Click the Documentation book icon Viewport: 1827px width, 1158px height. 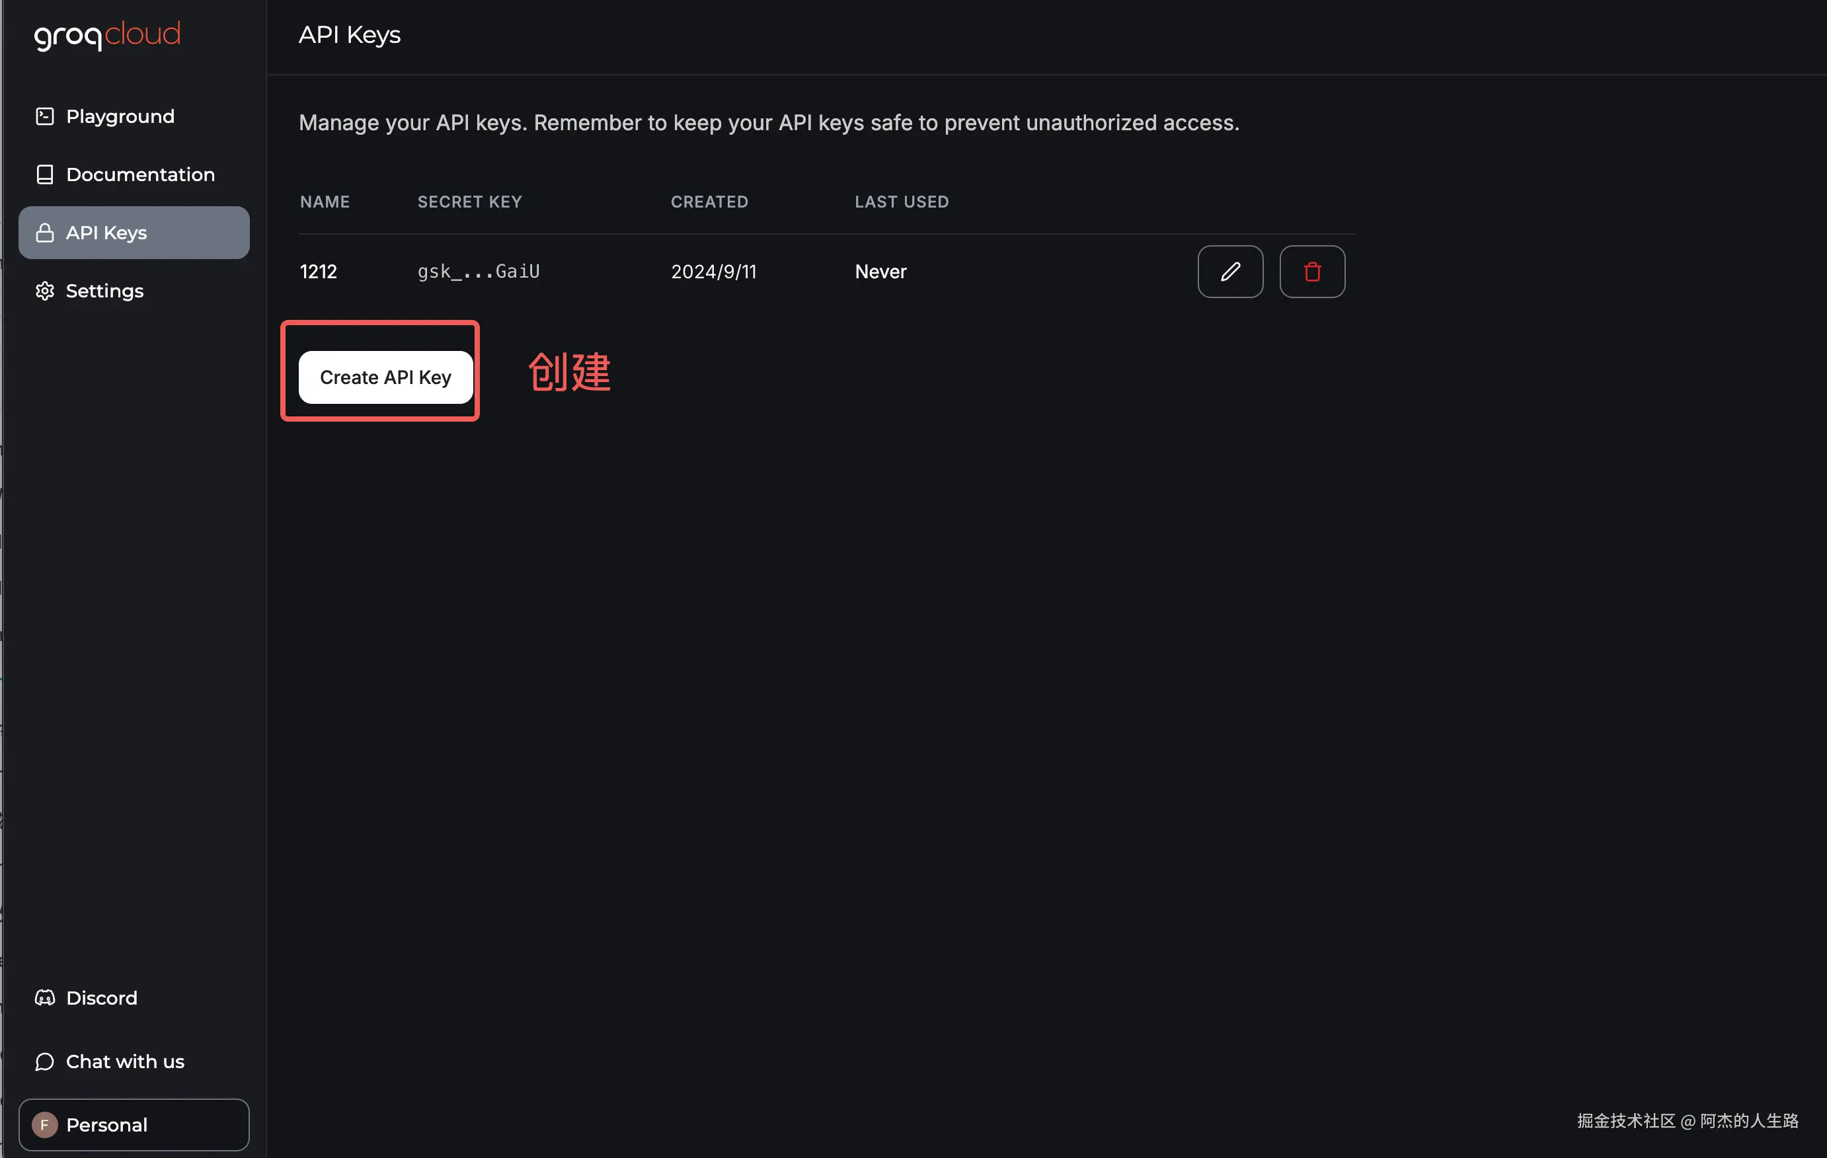(45, 174)
